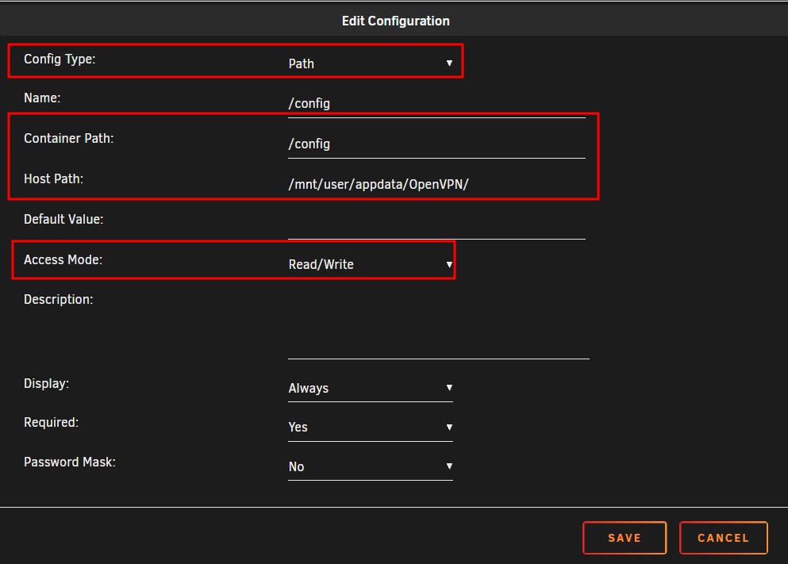Image resolution: width=788 pixels, height=564 pixels.
Task: Cancel editing the configuration
Action: (723, 538)
